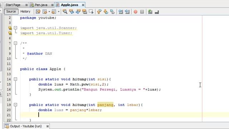Close the Apple.java tab

click(83, 5)
